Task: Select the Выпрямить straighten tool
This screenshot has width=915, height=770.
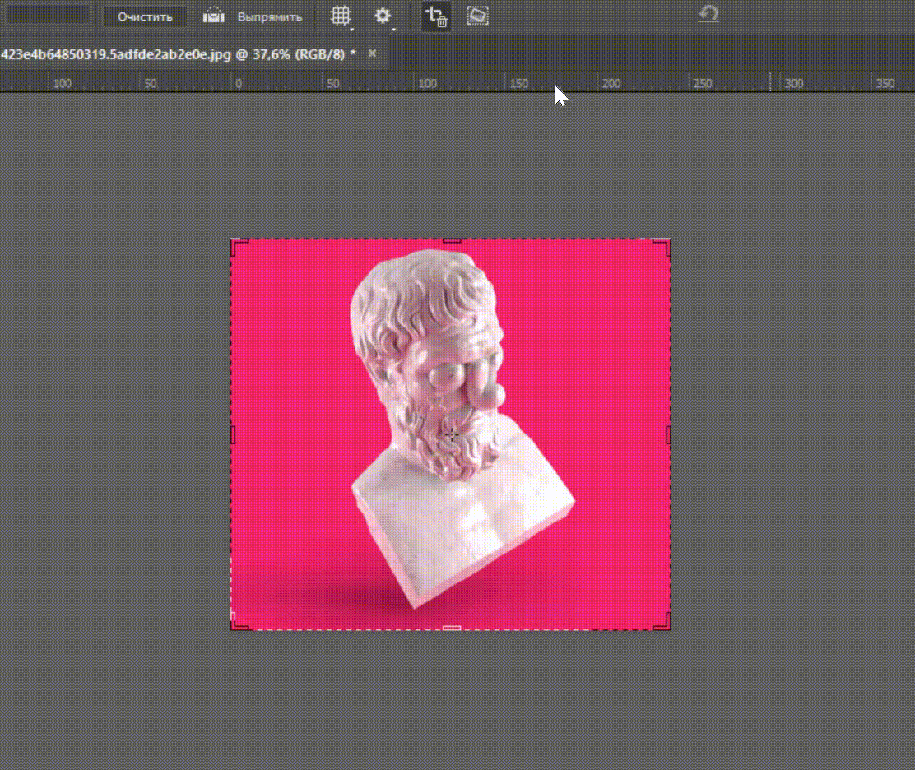Action: 270,17
